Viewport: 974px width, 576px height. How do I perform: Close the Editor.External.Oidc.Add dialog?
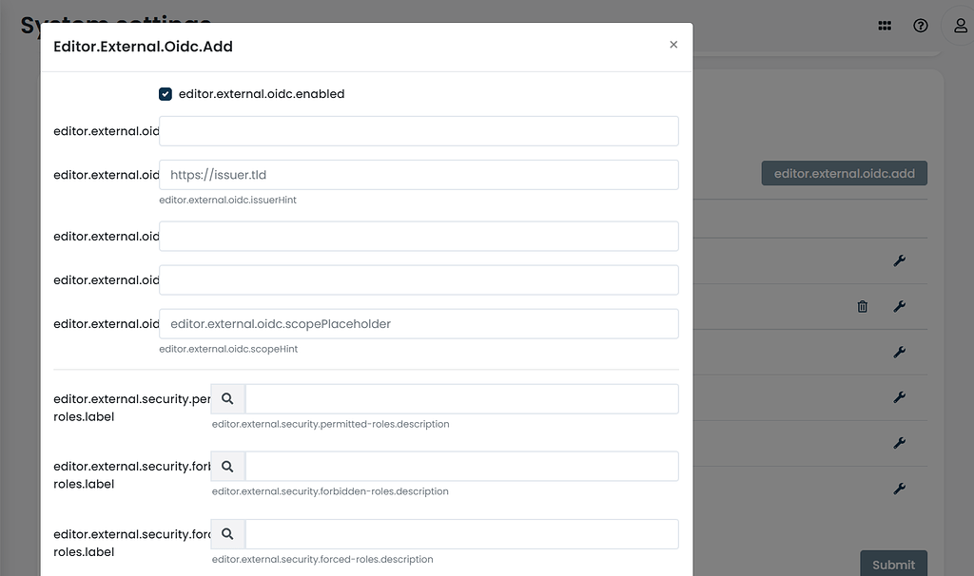673,44
